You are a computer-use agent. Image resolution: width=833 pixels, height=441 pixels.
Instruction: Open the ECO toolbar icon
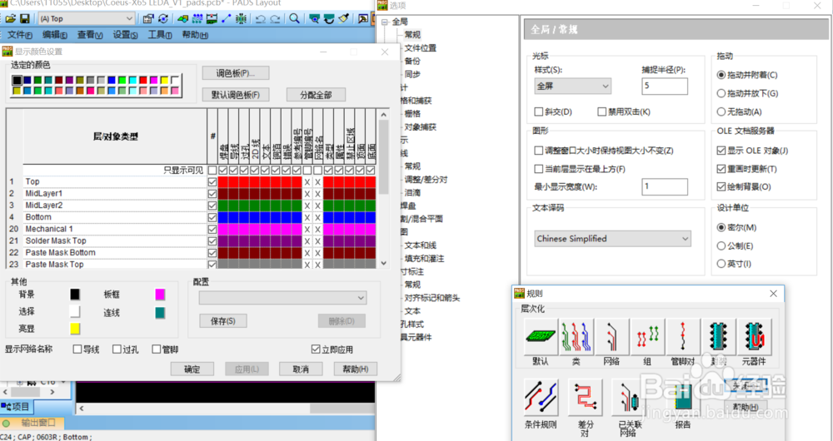[x=227, y=19]
